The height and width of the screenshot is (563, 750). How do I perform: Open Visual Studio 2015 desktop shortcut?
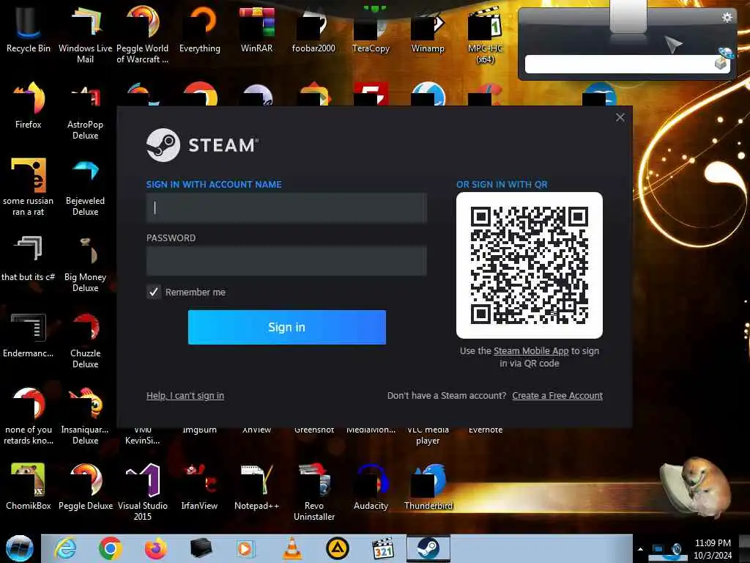pos(143,492)
